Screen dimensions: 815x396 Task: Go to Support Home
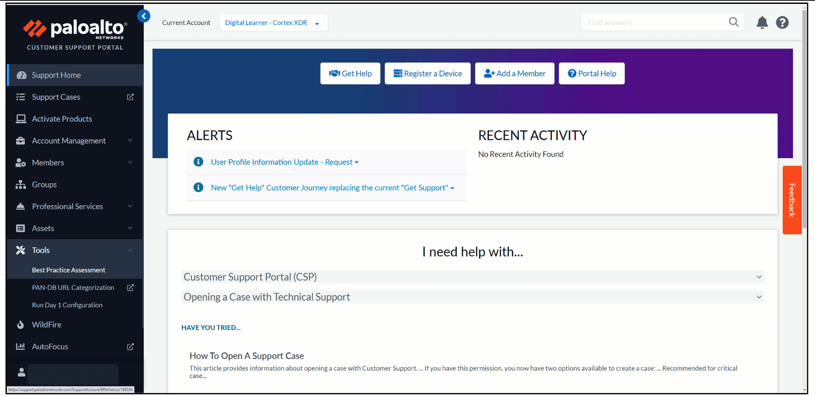[x=75, y=75]
